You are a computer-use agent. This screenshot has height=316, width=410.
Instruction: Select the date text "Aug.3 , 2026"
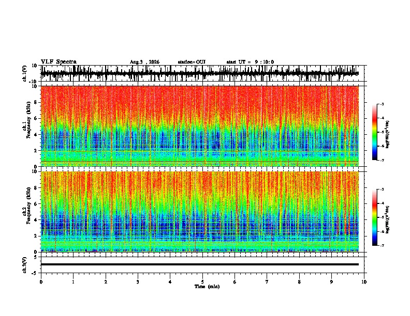pos(144,62)
